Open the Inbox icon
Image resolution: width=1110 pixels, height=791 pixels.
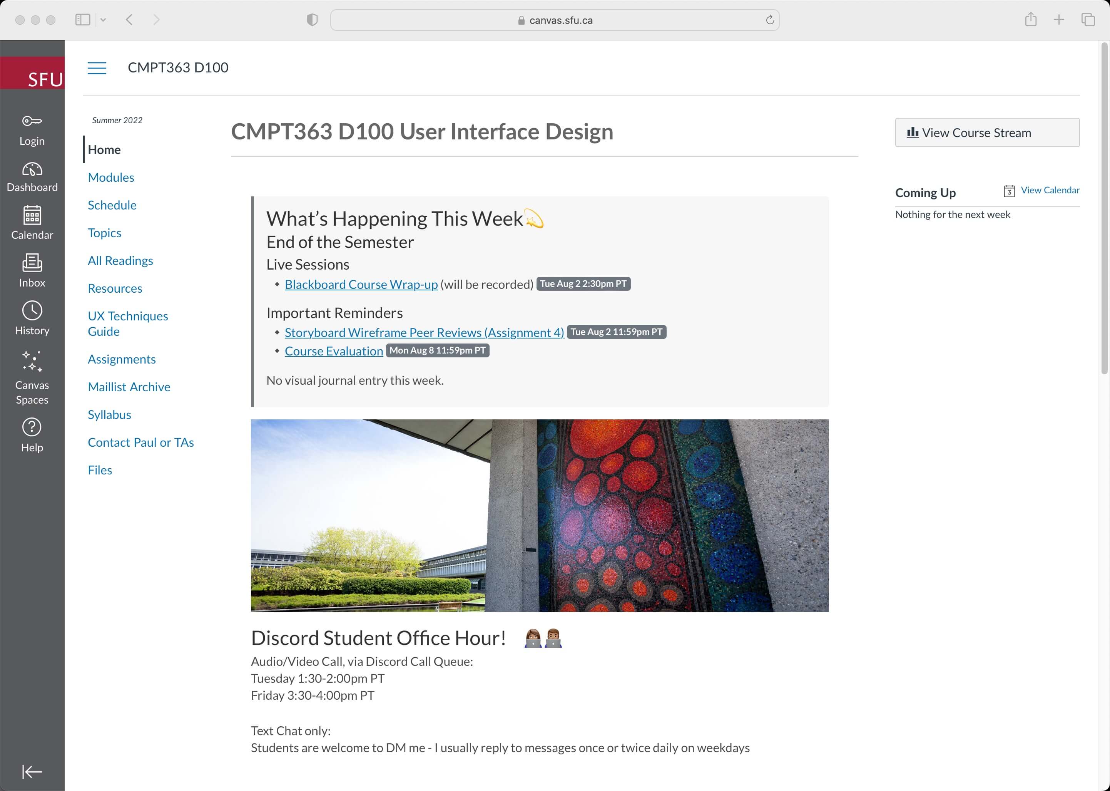tap(32, 263)
